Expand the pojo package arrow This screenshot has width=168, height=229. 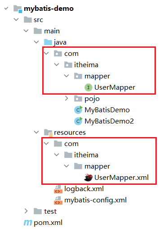pyautogui.click(x=66, y=99)
